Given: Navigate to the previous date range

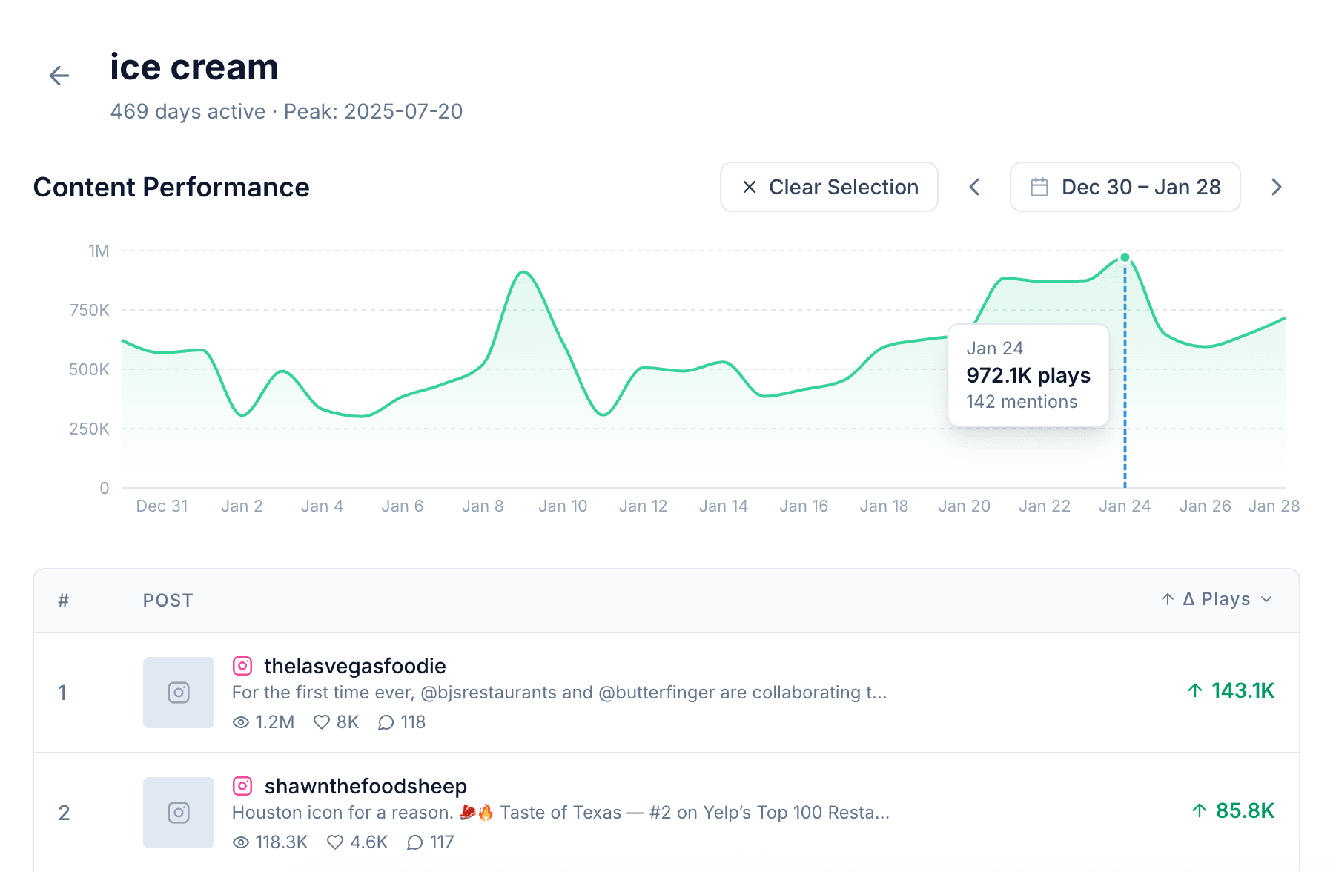Looking at the screenshot, I should point(975,187).
